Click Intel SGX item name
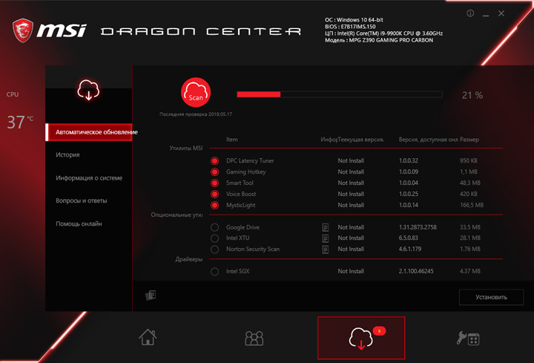The image size is (534, 363). coord(238,271)
